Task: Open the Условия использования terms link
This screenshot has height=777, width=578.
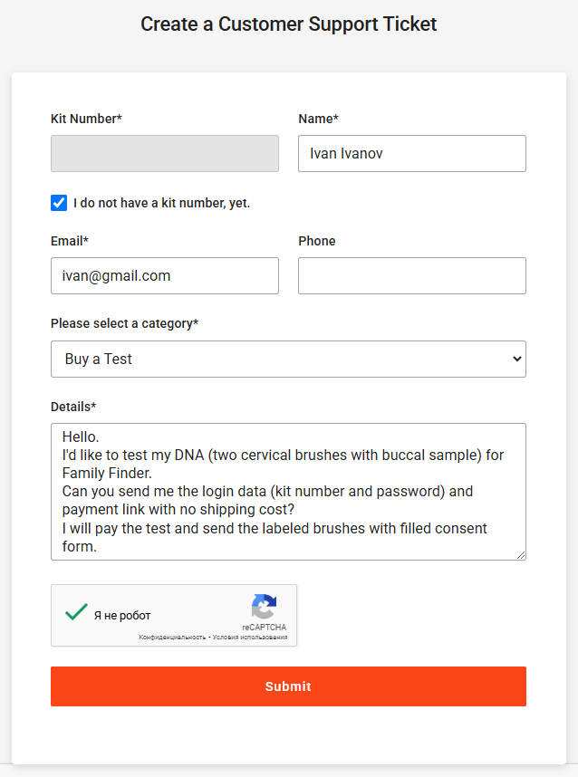Action: coord(250,638)
